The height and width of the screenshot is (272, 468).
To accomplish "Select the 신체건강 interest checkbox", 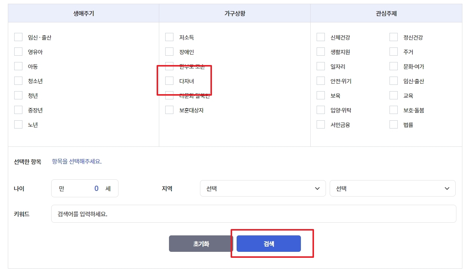I will coord(320,37).
